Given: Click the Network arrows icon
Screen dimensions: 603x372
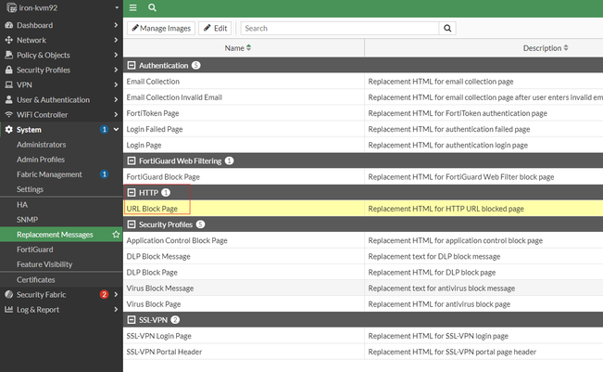Looking at the screenshot, I should (9, 40).
